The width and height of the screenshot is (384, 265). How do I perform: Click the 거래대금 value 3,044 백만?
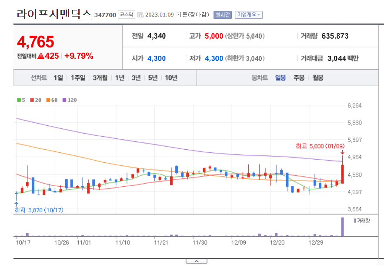pyautogui.click(x=343, y=58)
